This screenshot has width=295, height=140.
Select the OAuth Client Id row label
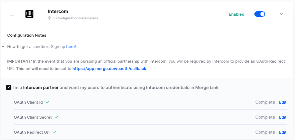point(28,102)
